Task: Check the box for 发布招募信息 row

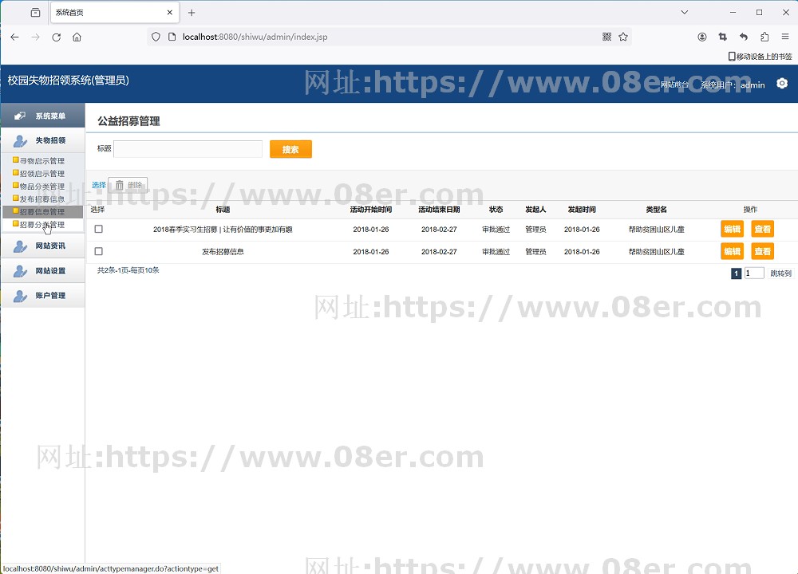Action: click(99, 251)
